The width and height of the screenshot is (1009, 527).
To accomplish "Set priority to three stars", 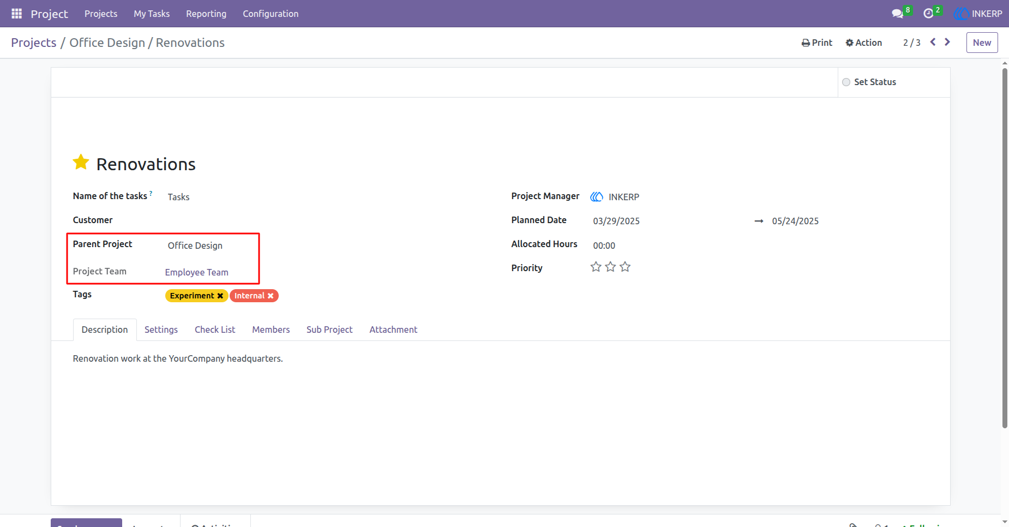I will 625,267.
